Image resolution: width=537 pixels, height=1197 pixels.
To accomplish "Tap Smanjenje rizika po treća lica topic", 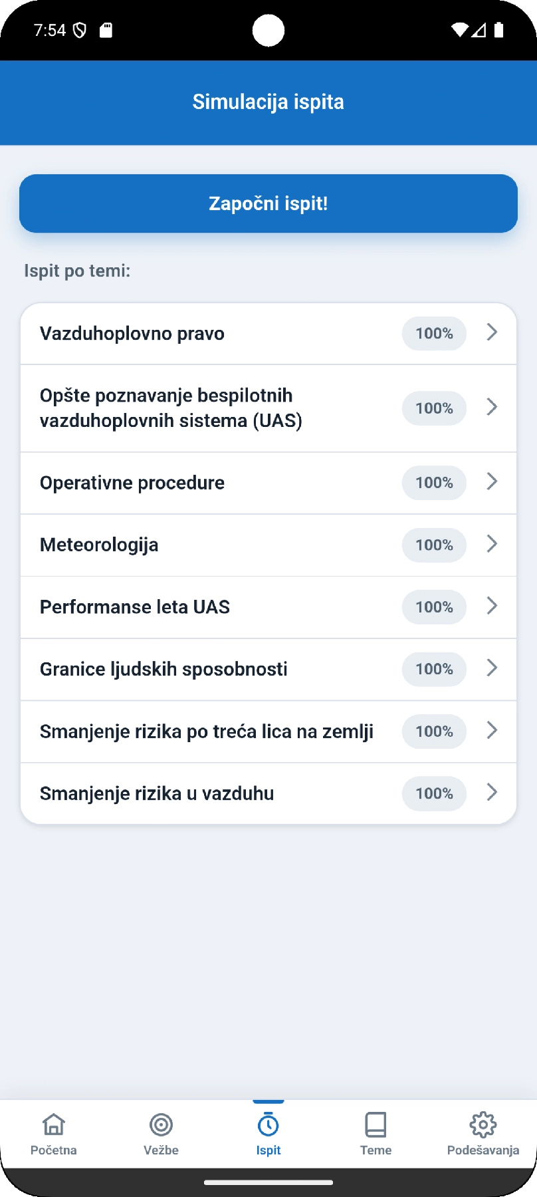I will 268,731.
